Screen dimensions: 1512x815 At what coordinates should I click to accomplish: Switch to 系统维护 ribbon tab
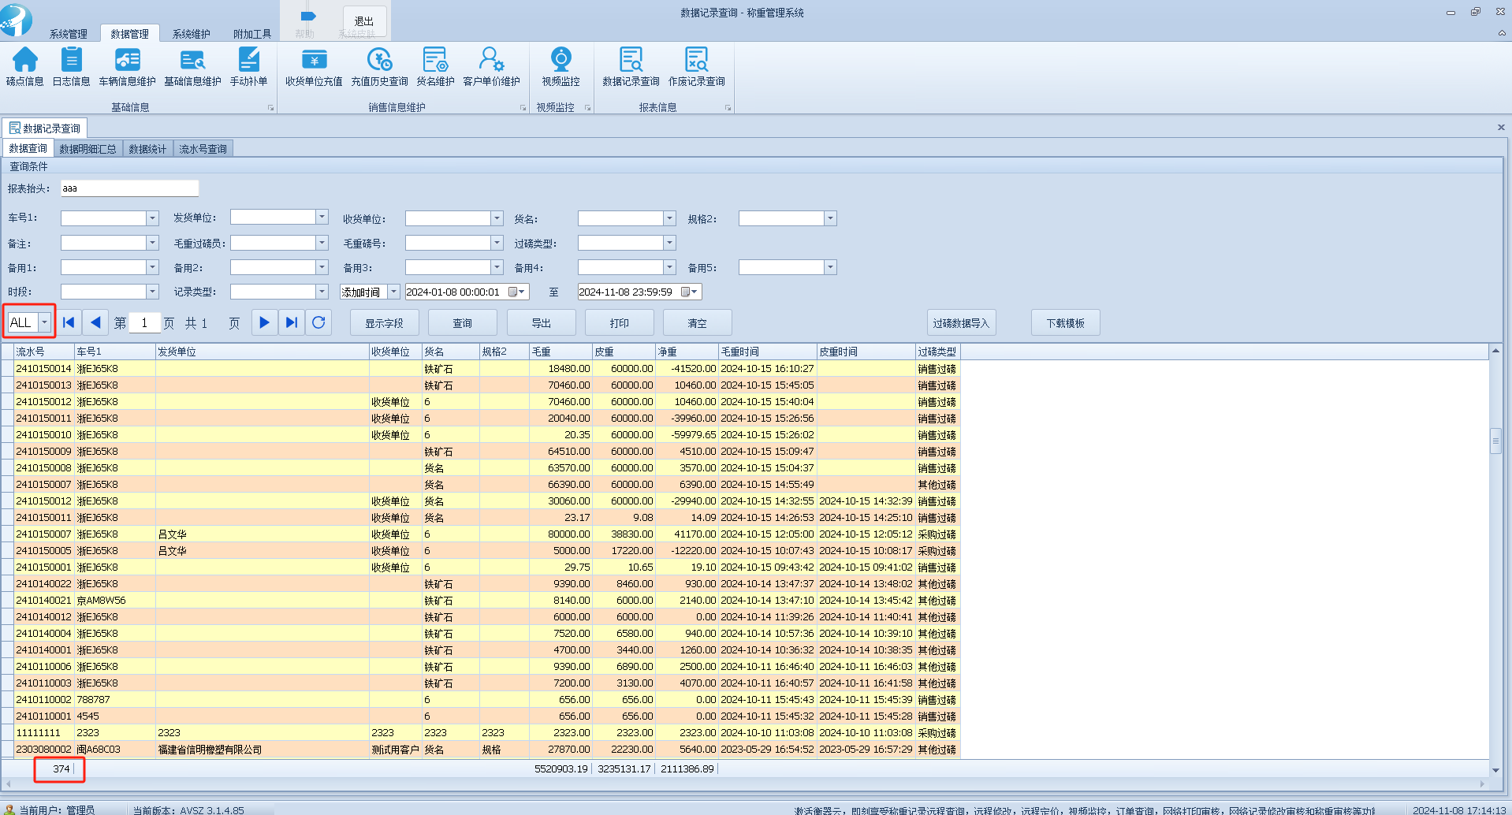click(x=191, y=34)
